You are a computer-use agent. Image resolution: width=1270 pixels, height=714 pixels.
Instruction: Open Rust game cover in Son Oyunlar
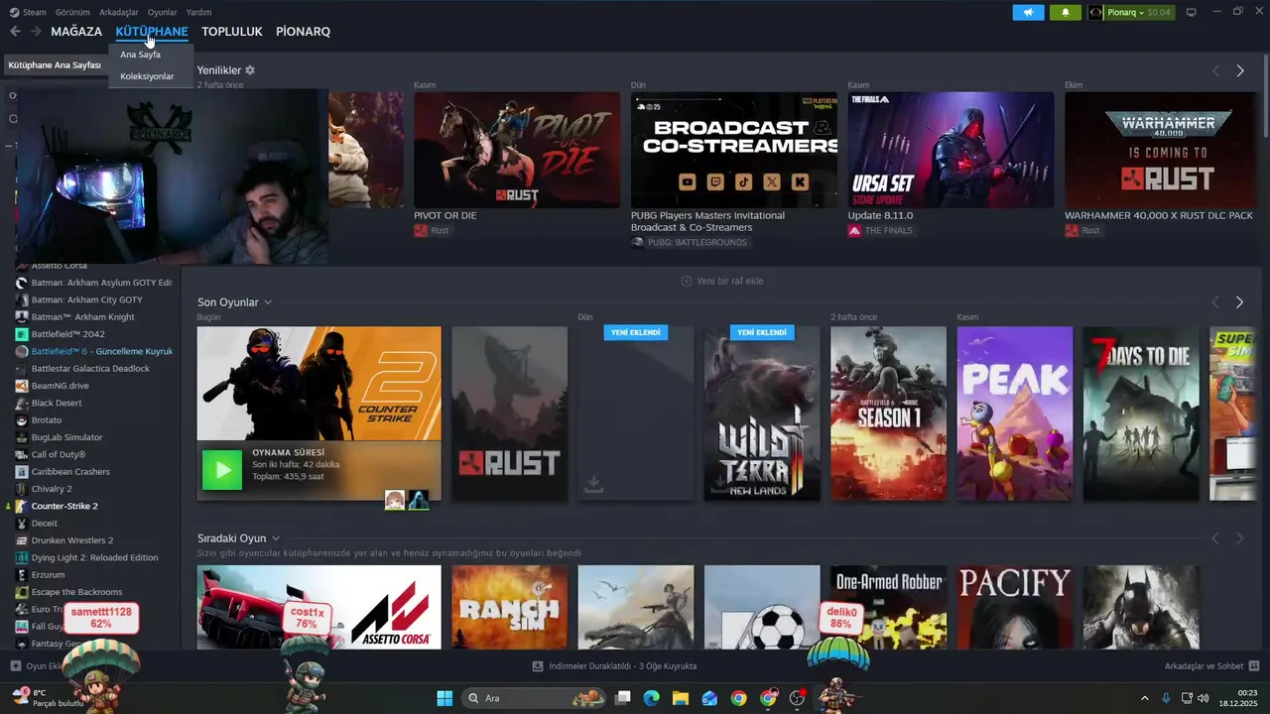[x=510, y=414]
